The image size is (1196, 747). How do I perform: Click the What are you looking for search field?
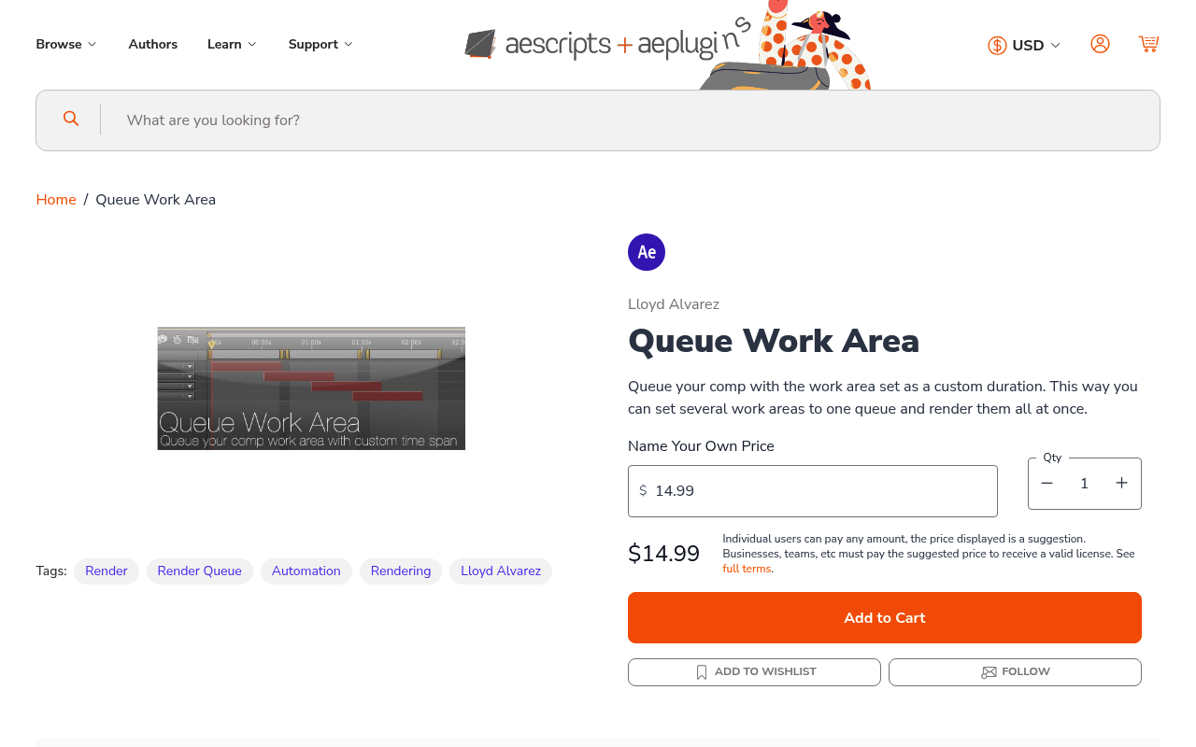[374, 120]
